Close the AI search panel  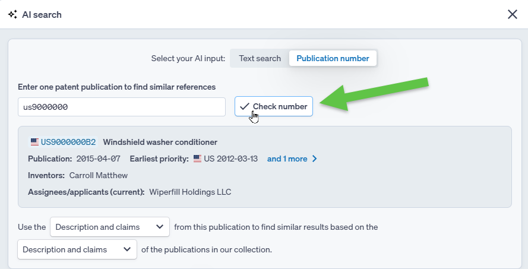pos(512,14)
